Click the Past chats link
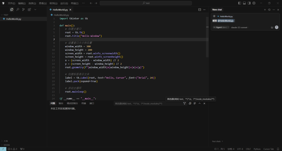 [x=217, y=141]
